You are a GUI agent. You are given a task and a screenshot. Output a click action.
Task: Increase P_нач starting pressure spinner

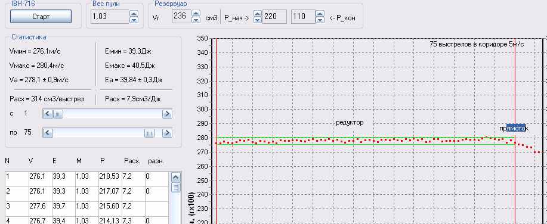(258, 13)
